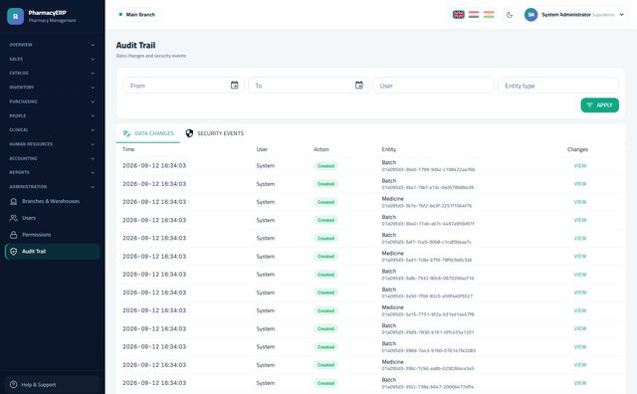Select the Main Branch selector
Screen dimensions: 637x394
(136, 15)
